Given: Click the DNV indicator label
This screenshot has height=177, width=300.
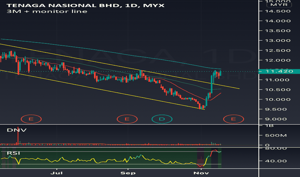Looking at the screenshot, I should (17, 130).
